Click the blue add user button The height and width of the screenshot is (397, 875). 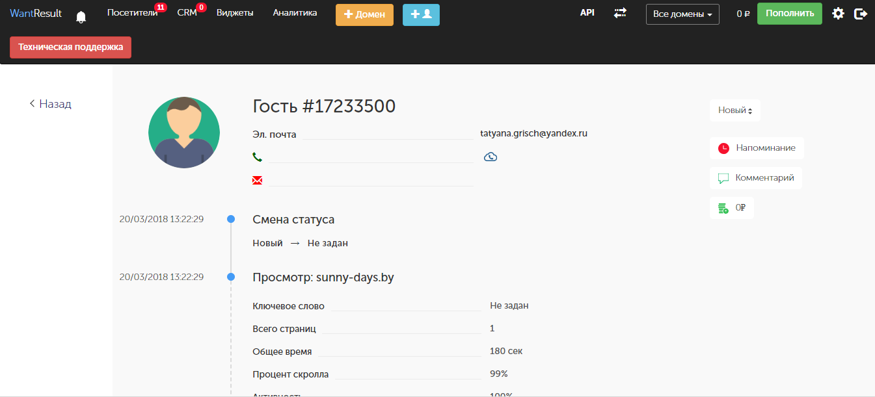[x=421, y=14]
